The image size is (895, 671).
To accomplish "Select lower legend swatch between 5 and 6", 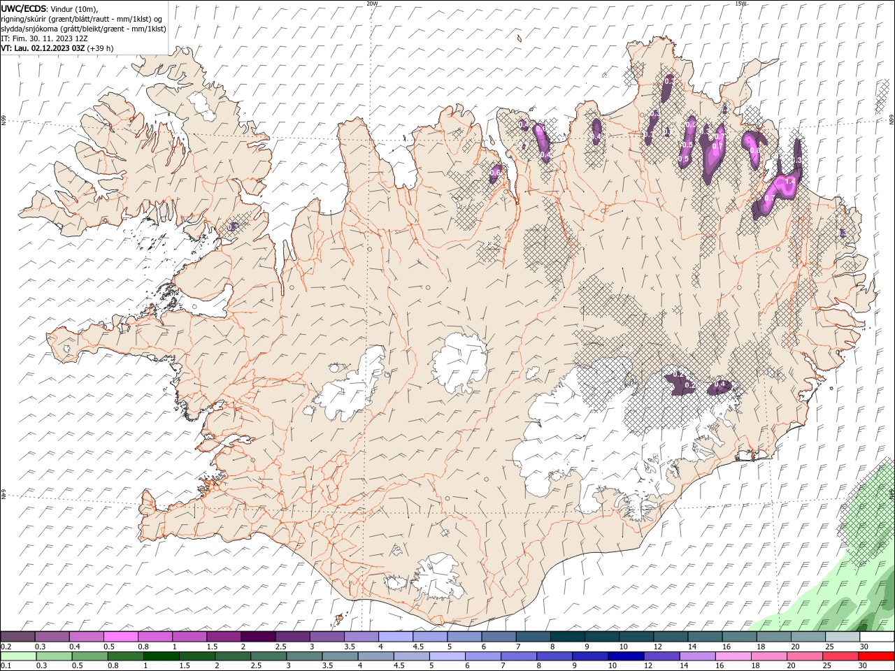I will (x=447, y=656).
